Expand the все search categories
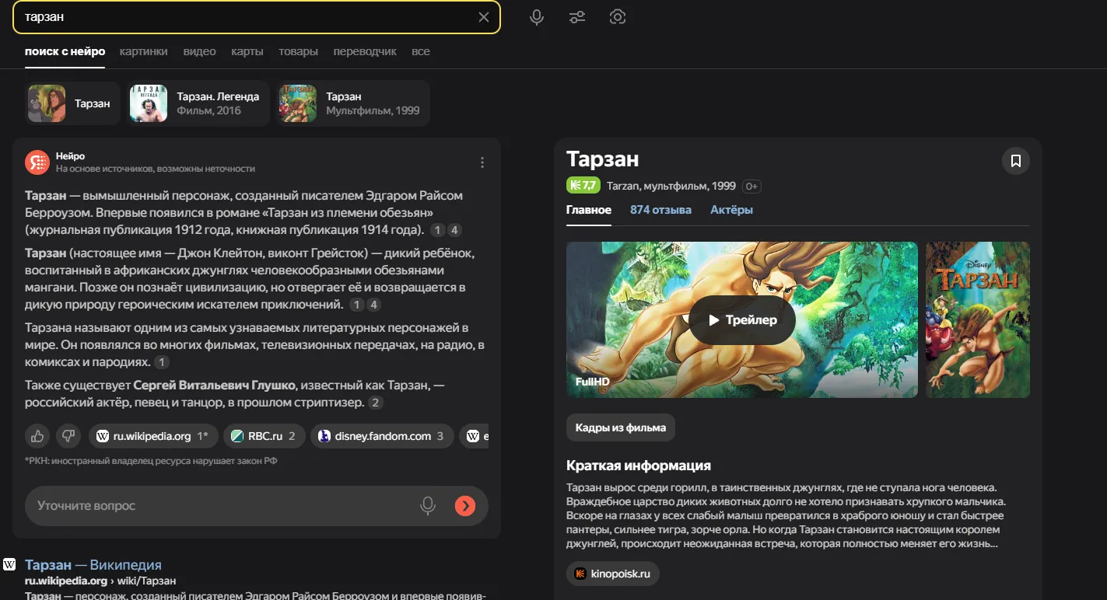 (x=421, y=51)
